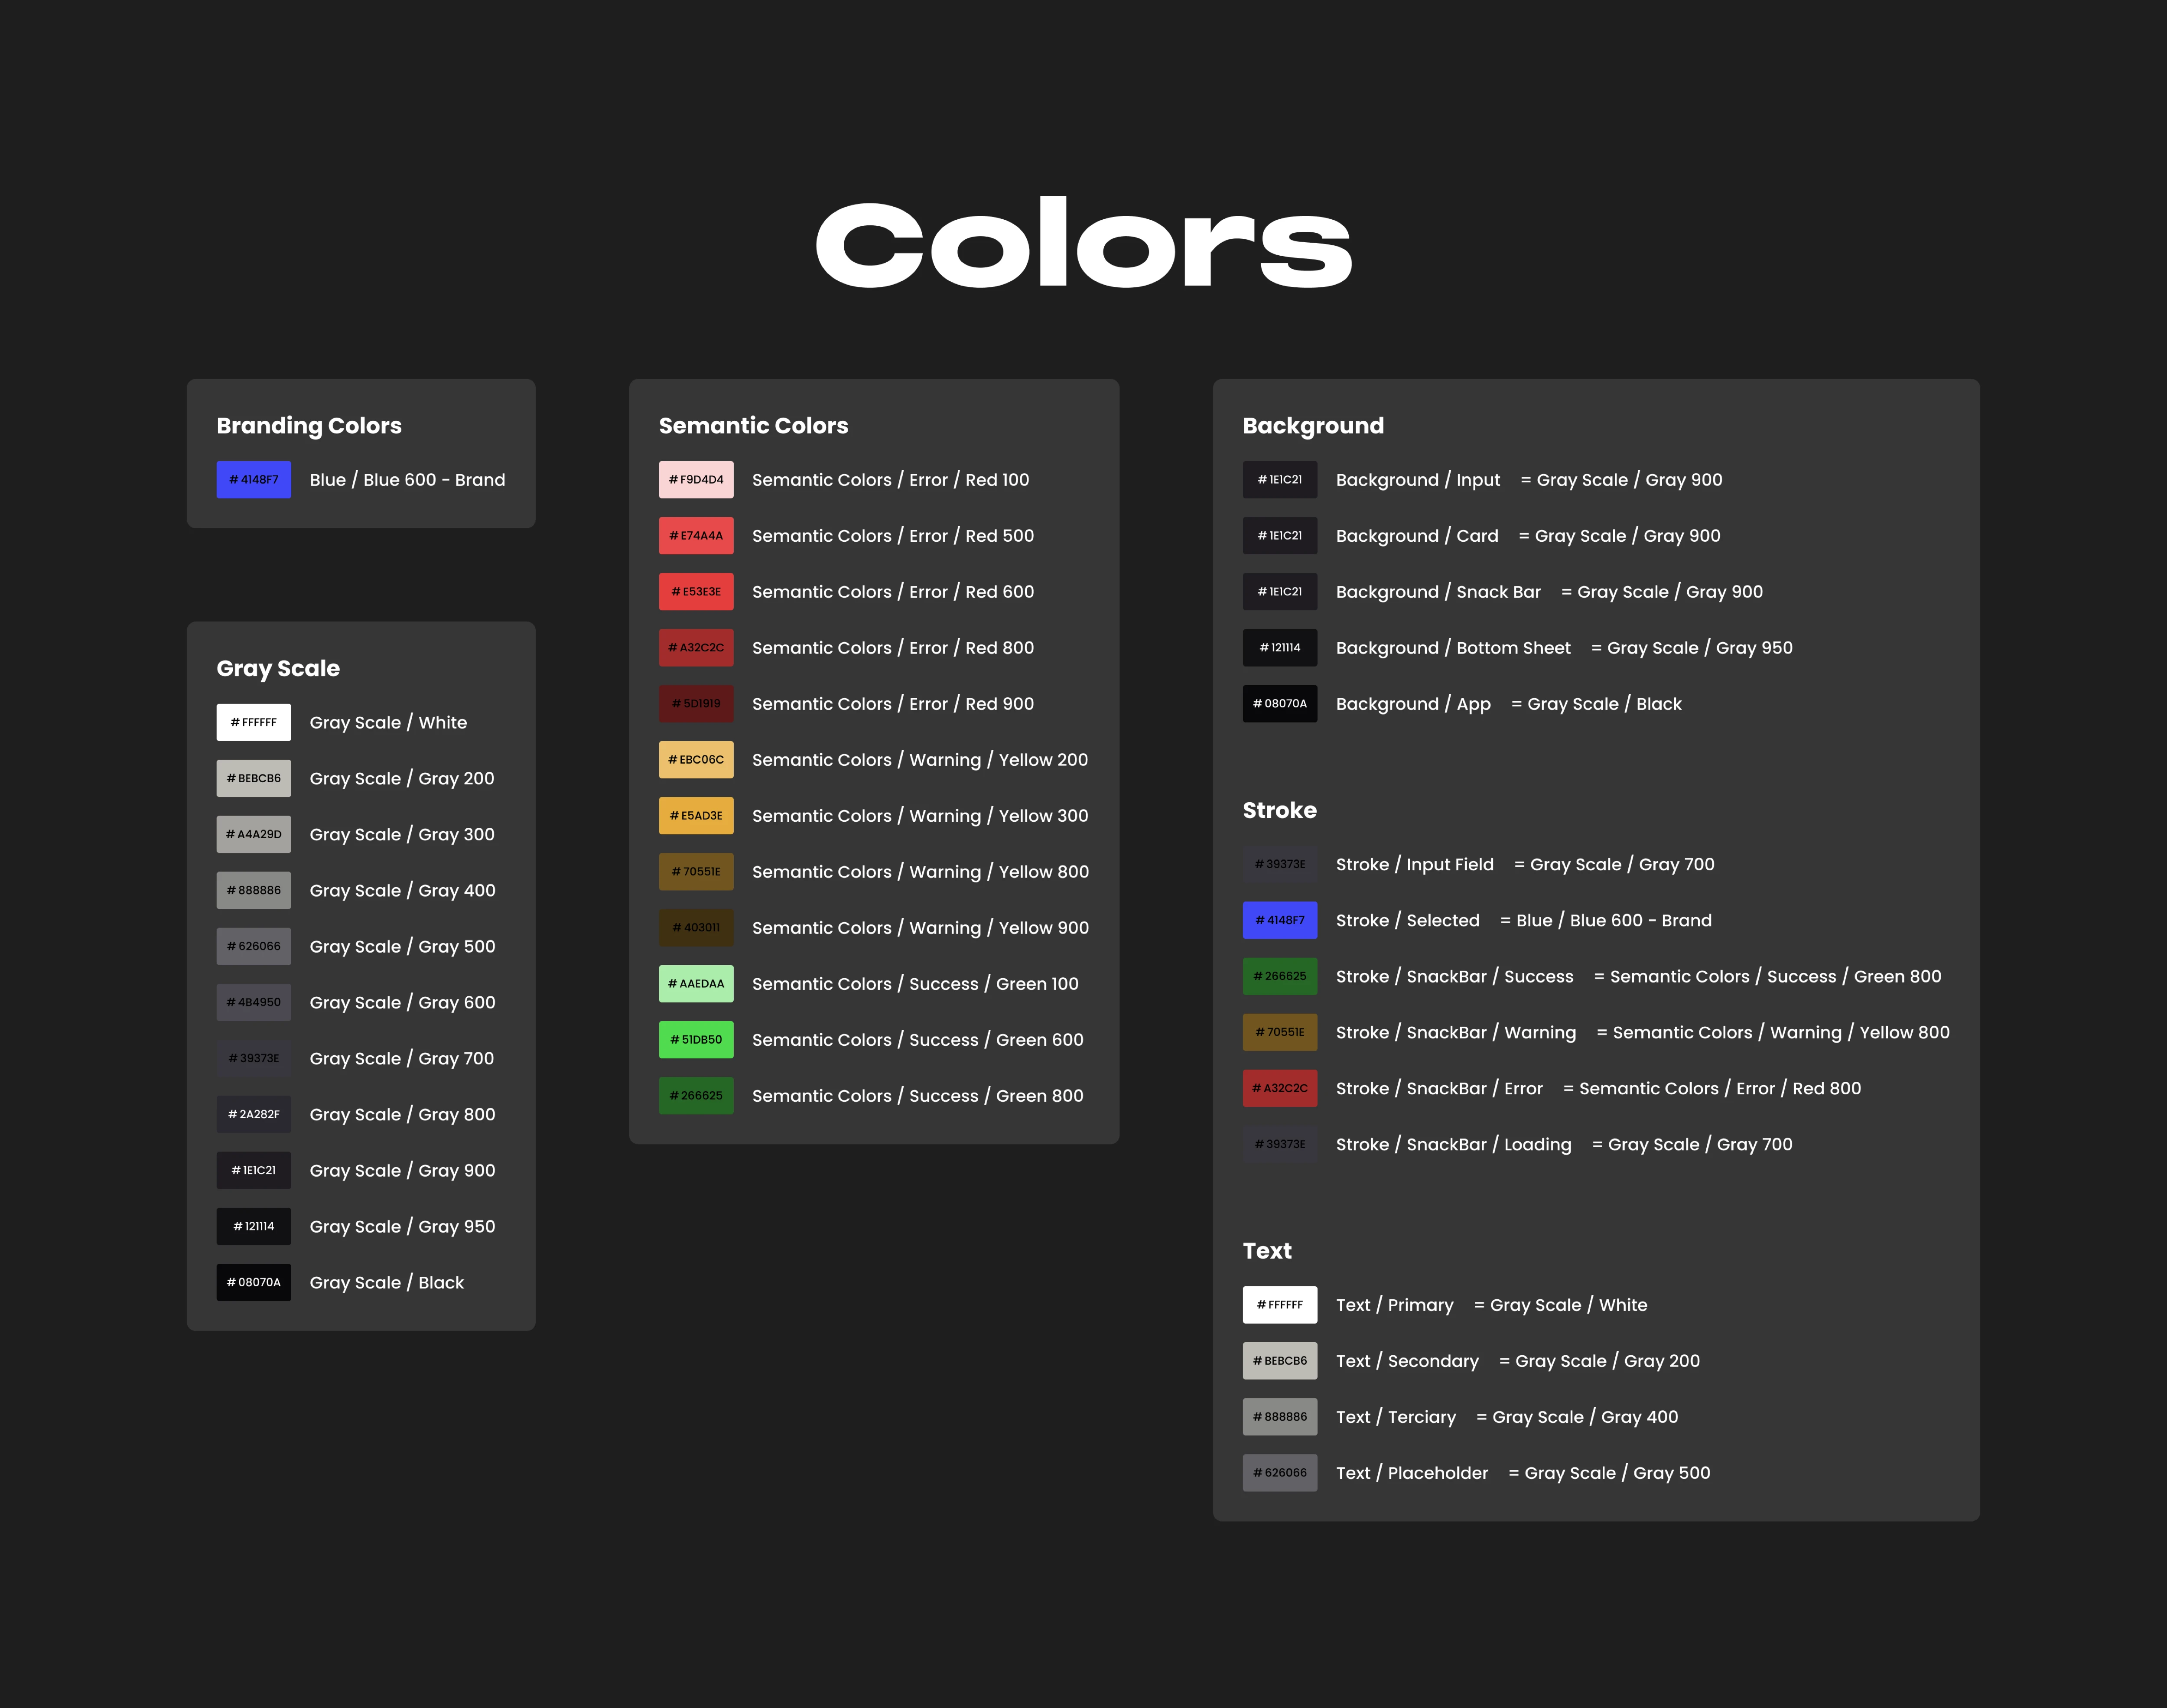Pick the Gray 950 swatch in Gray Scale panel
The image size is (2167, 1708).
(253, 1226)
